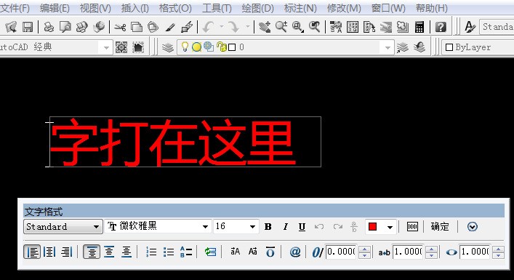Click the Undo arrow in main toolbar

tap(208, 27)
